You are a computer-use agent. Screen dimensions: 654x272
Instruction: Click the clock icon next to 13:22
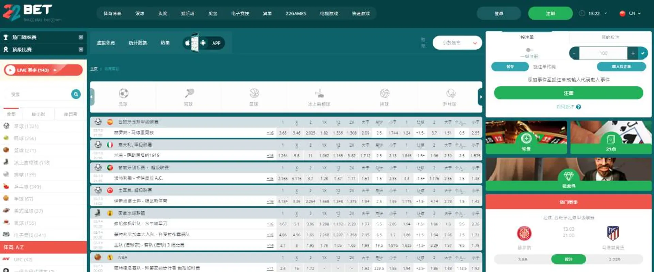582,13
